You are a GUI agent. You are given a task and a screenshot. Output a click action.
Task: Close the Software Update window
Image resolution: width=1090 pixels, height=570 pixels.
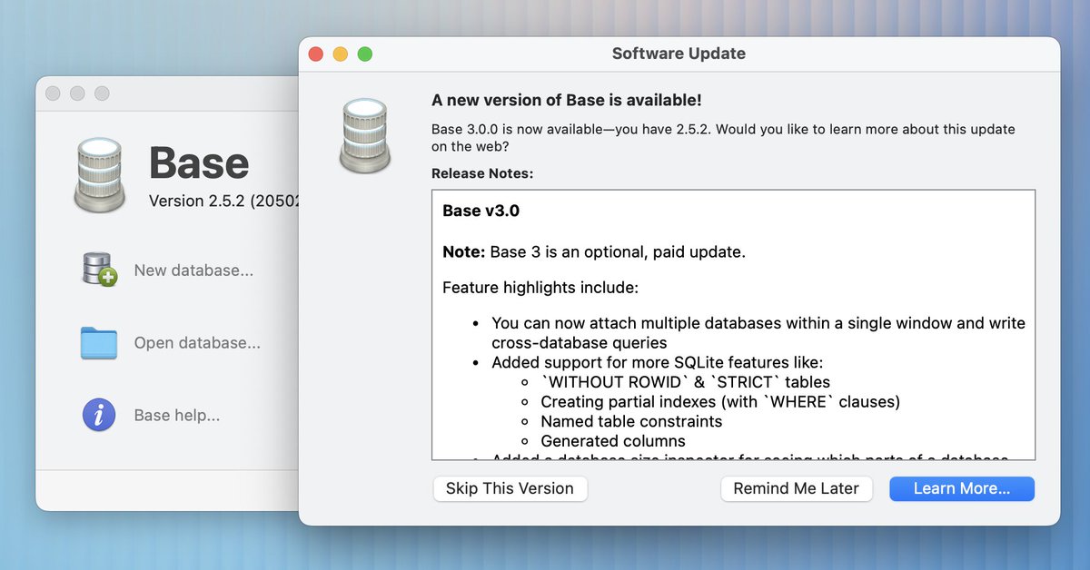coord(316,54)
